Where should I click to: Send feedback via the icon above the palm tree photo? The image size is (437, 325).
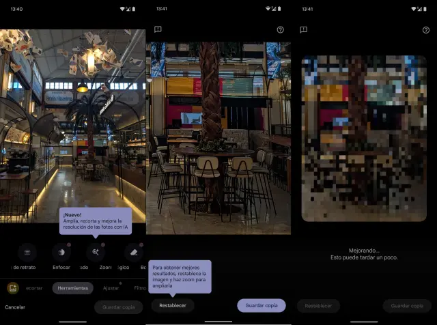[158, 30]
